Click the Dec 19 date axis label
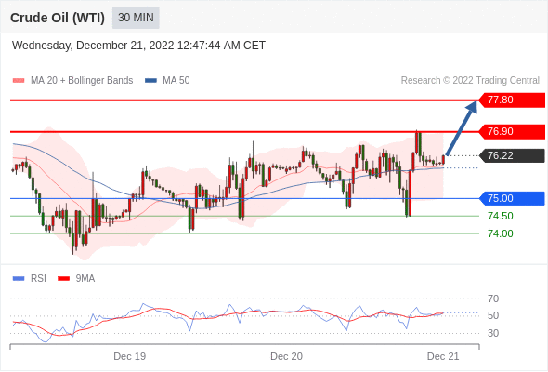Viewport: 548px width, 372px height. 130,356
